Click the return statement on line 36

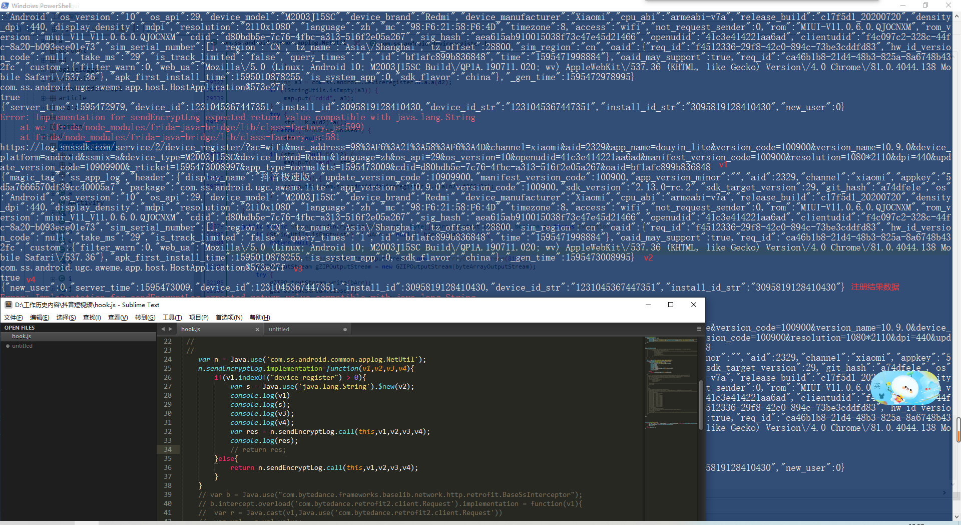tap(324, 468)
